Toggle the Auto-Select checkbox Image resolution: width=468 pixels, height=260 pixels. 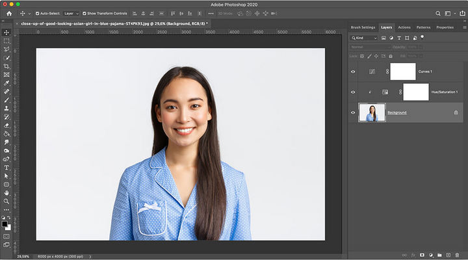[x=37, y=13]
